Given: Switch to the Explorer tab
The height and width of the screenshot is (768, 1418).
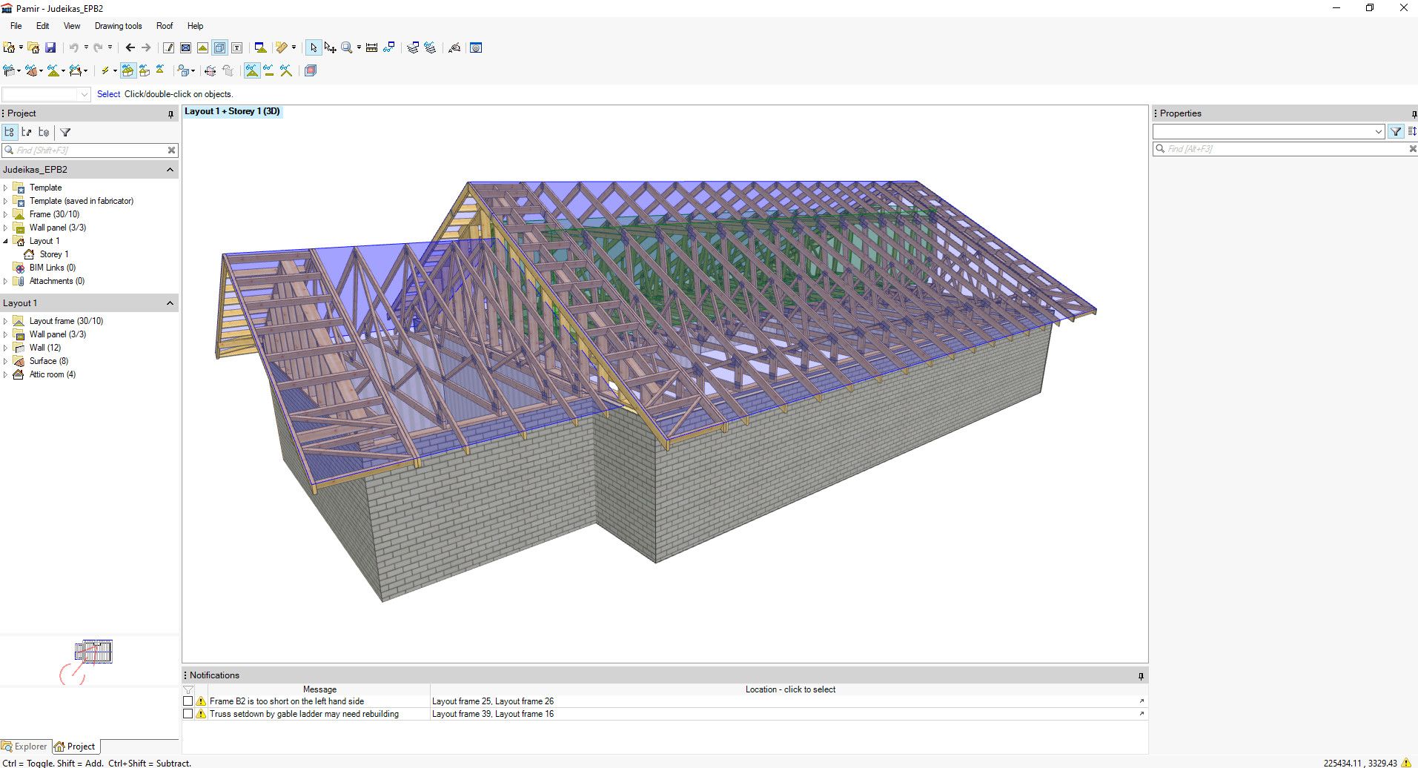Looking at the screenshot, I should tap(24, 747).
